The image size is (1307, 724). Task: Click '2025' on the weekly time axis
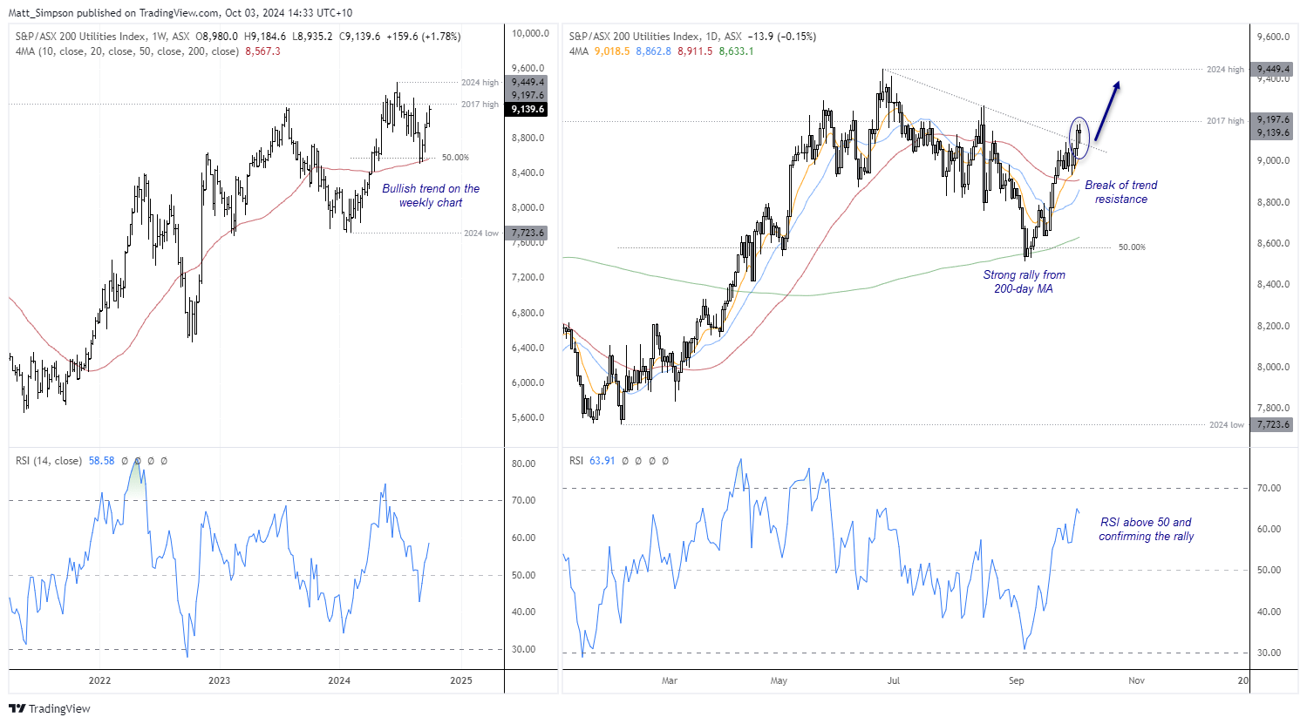(461, 680)
